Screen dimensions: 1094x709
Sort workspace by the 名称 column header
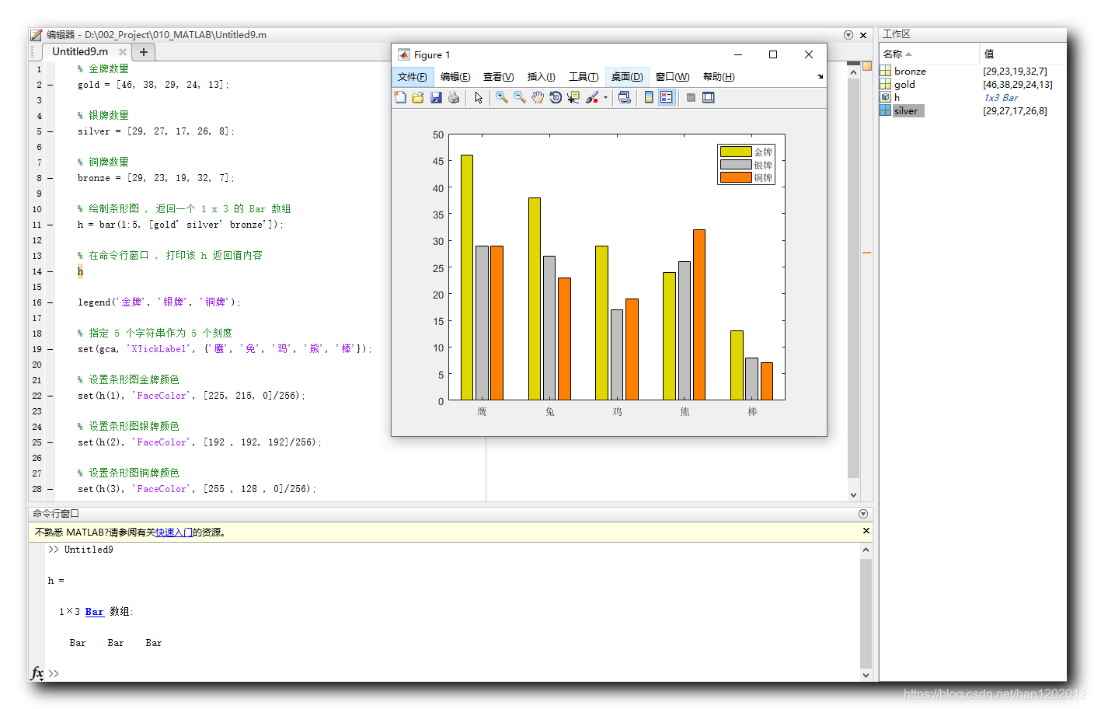click(929, 54)
